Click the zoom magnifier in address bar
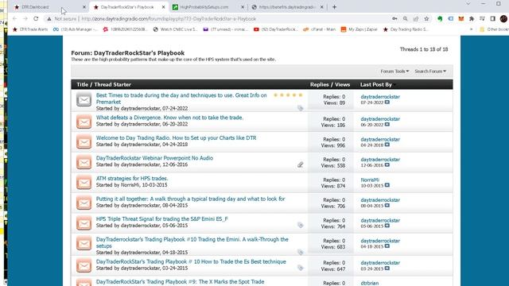Viewport: 509px width, 286px height. pos(405,19)
